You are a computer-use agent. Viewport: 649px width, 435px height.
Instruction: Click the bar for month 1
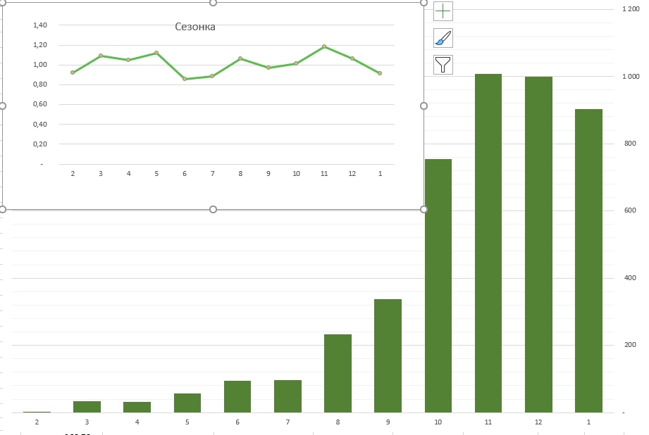588,261
